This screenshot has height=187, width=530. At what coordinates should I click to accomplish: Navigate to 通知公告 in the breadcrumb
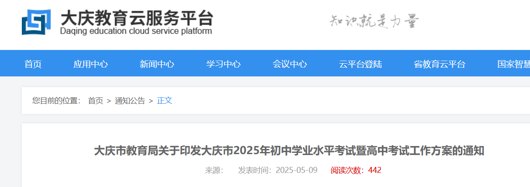click(x=130, y=101)
